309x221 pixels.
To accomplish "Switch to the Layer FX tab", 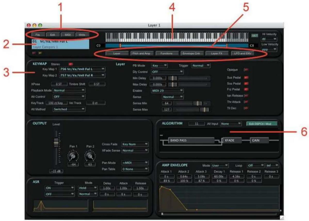I will pyautogui.click(x=217, y=53).
